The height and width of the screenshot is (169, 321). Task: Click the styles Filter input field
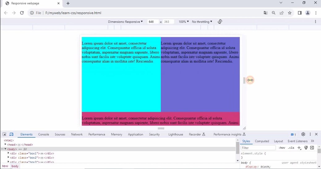point(258,148)
